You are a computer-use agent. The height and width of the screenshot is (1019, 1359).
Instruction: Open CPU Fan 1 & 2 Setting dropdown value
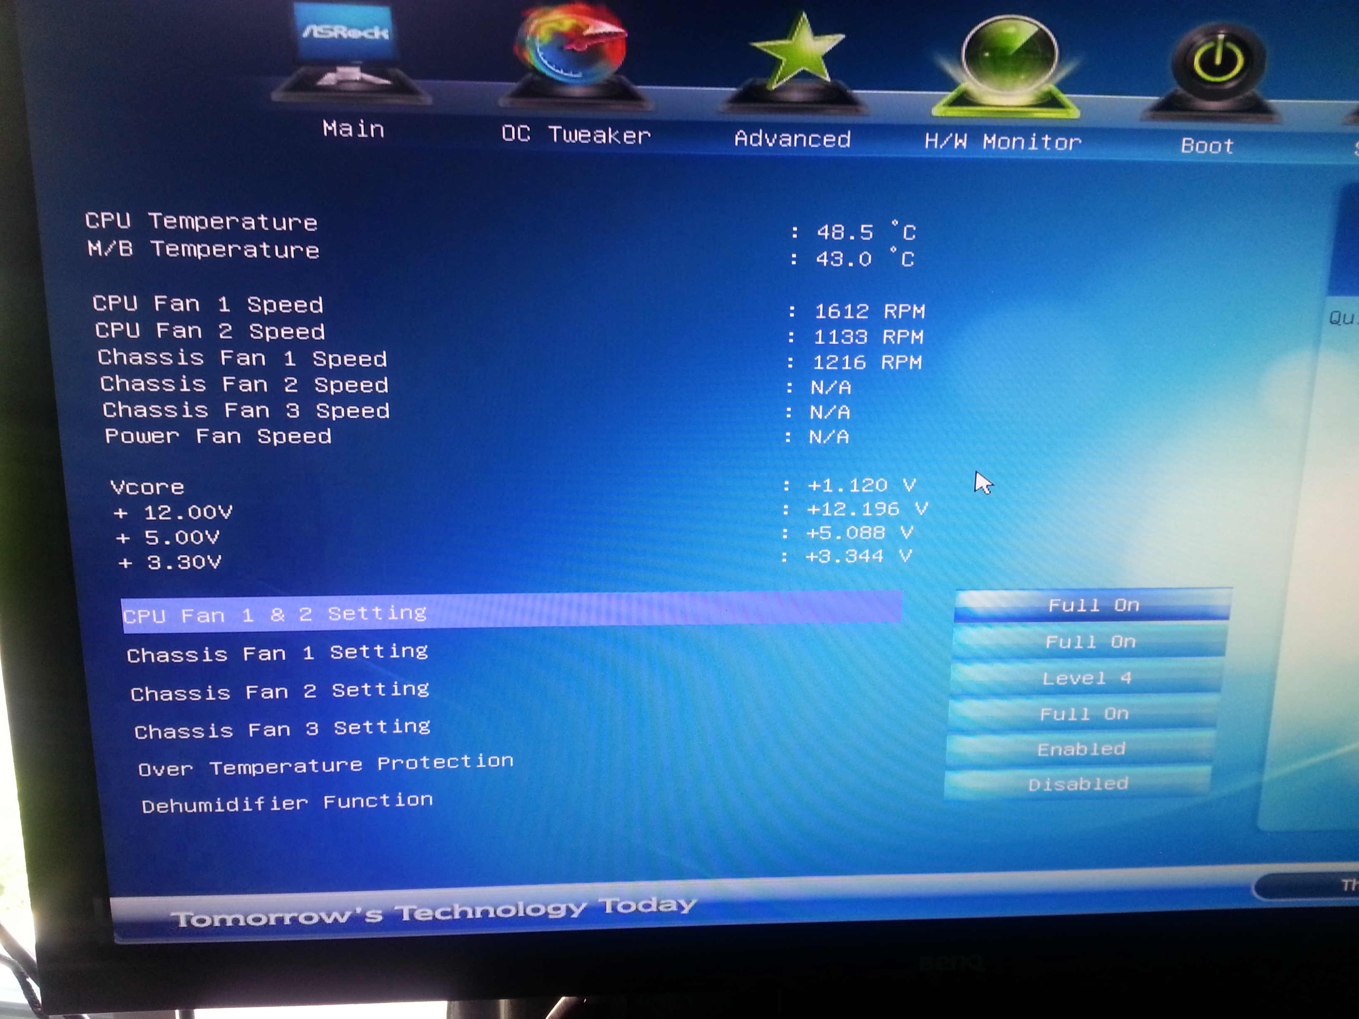pyautogui.click(x=1093, y=606)
